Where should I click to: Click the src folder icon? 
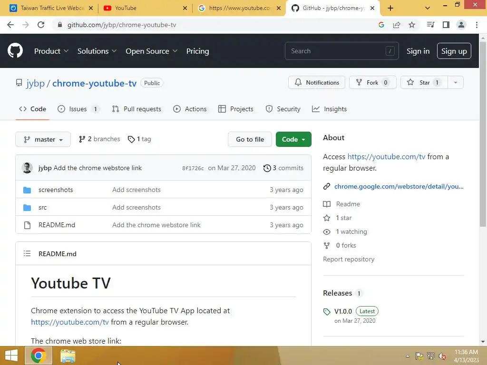27,207
